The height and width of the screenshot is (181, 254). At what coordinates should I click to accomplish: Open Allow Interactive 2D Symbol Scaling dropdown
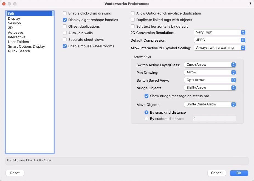coord(220,48)
